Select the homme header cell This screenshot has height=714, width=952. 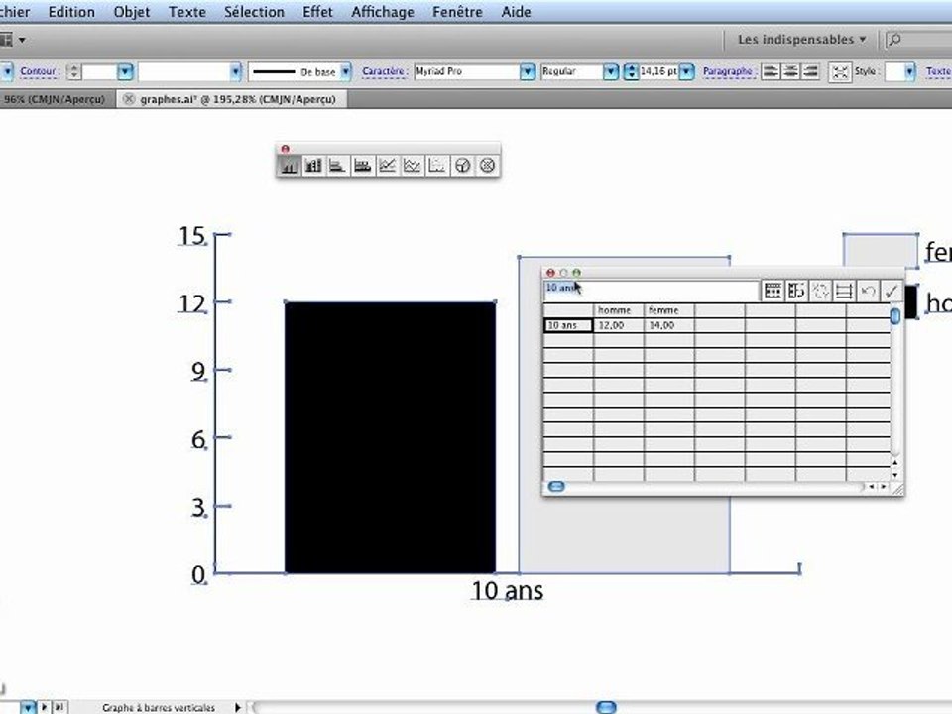pos(619,310)
